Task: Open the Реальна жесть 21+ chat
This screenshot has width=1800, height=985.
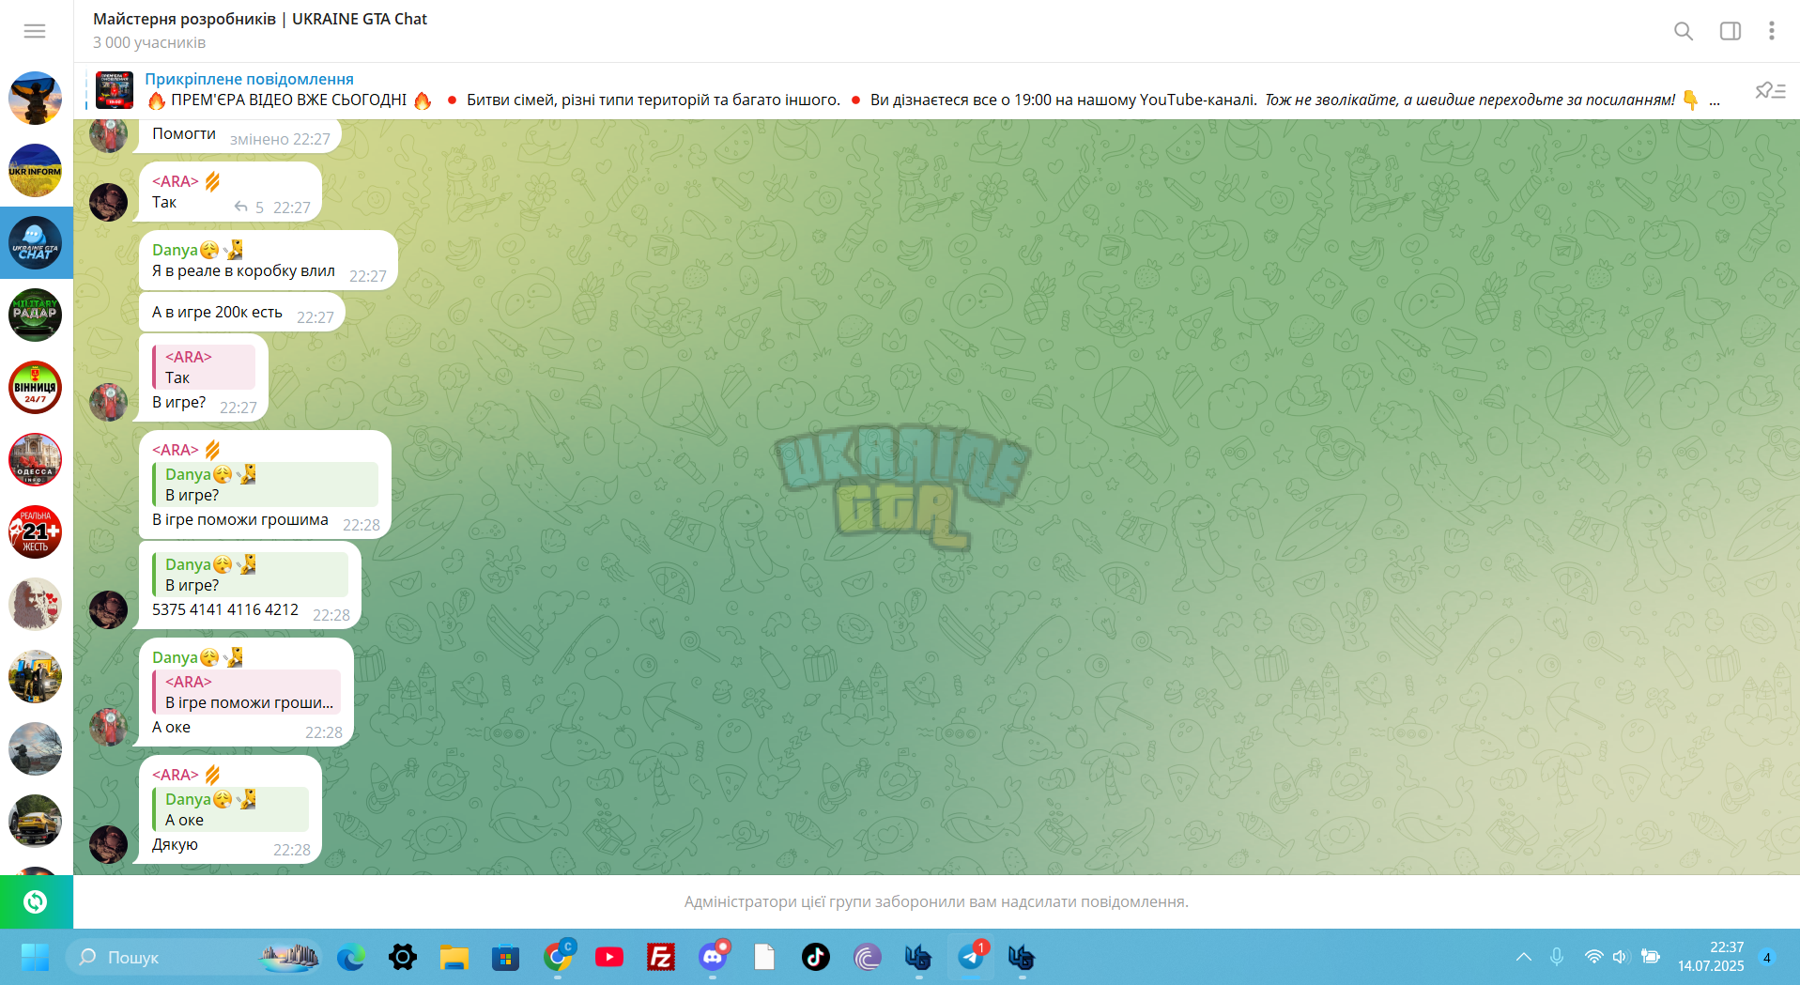Action: [x=36, y=532]
